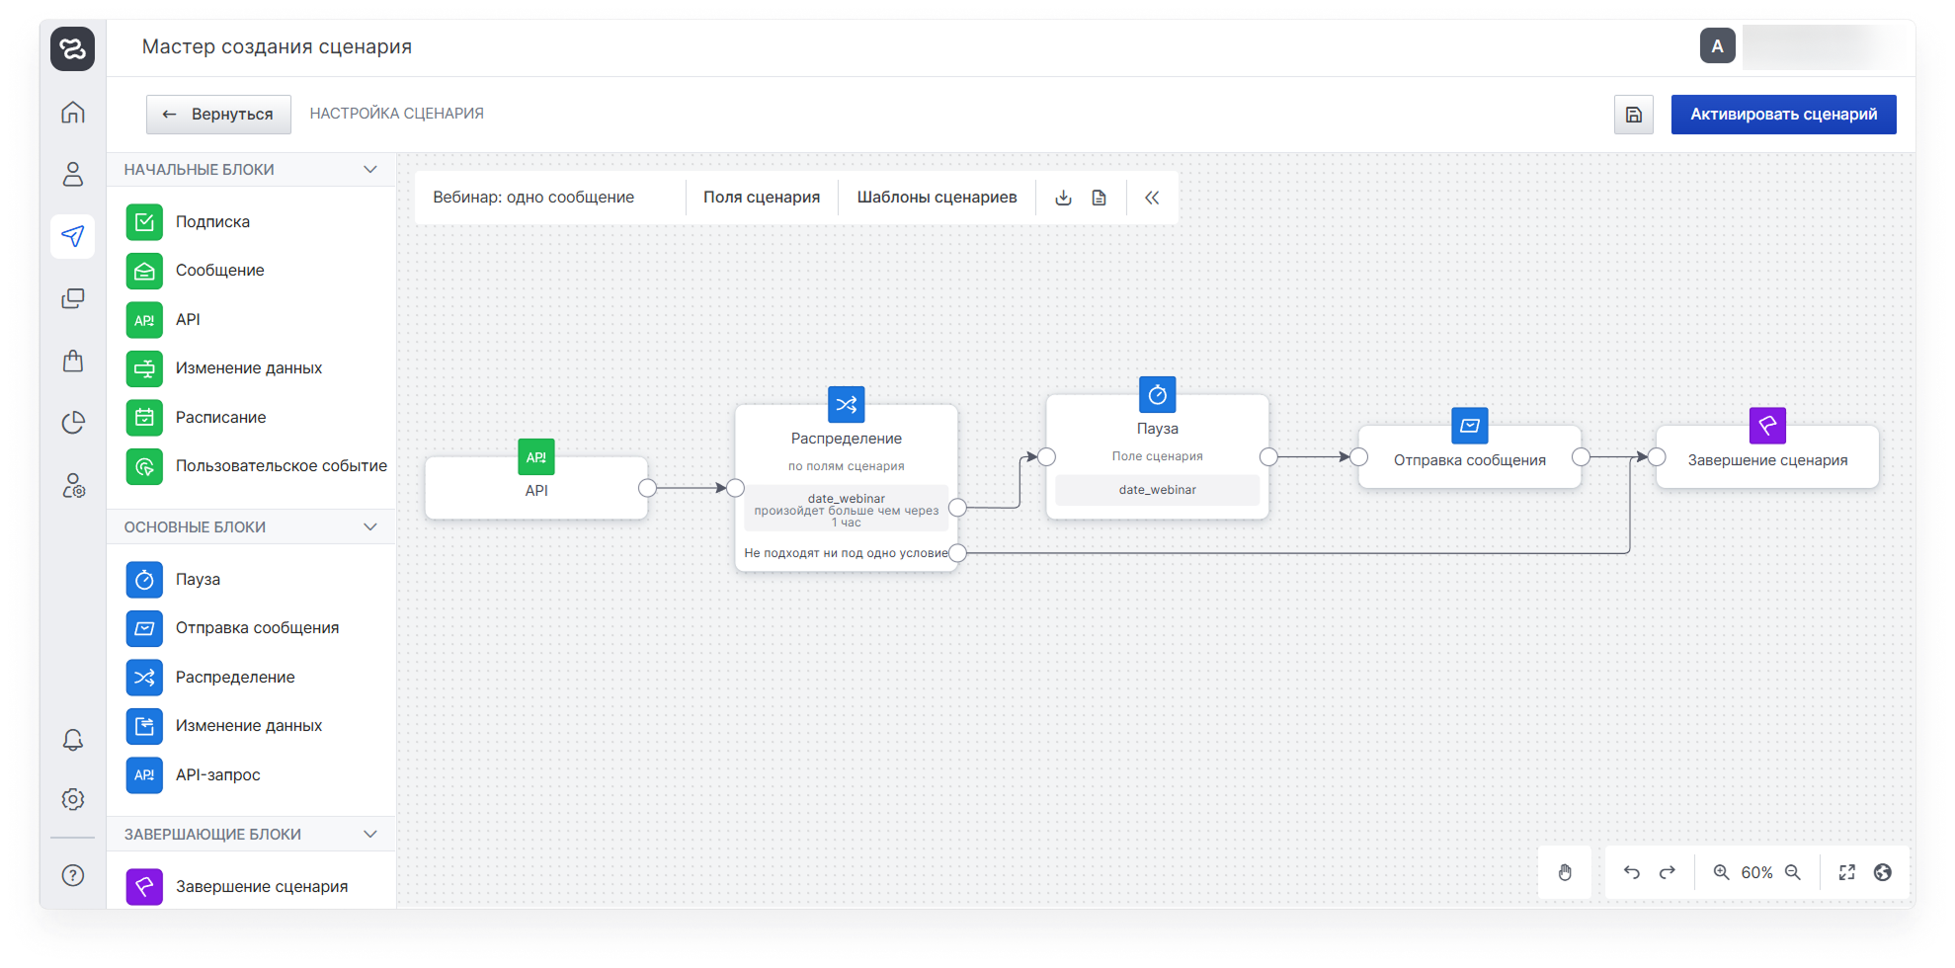Screen dimensions: 1955x968
Task: Open notifications bell in left sidebar
Action: [x=73, y=740]
